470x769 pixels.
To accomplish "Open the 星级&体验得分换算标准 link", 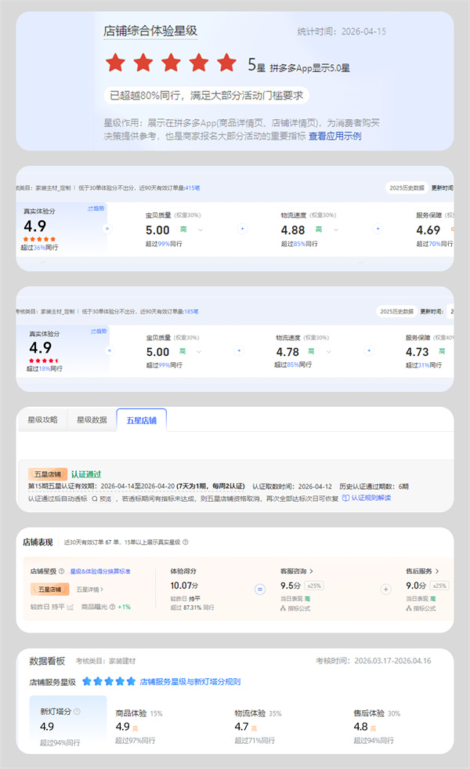I will (x=100, y=571).
